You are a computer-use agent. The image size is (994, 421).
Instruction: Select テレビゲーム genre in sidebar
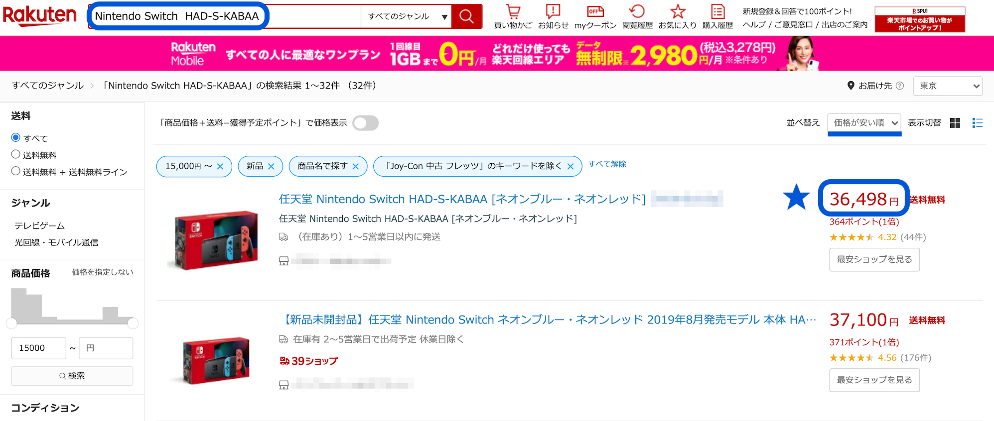pos(40,226)
